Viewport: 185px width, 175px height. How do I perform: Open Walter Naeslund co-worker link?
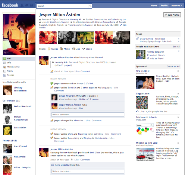coord(23,106)
